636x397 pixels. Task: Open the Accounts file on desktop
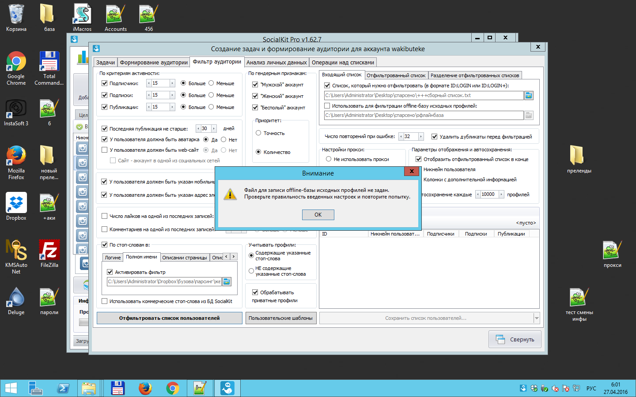[x=116, y=18]
